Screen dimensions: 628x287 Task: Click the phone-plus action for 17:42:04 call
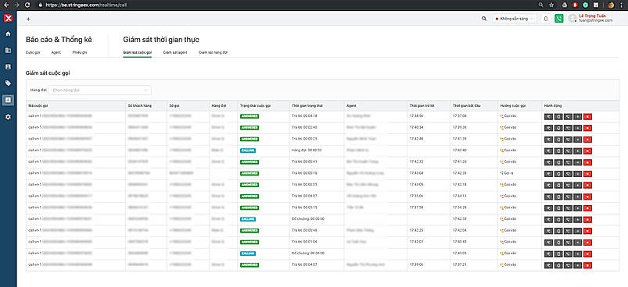click(x=568, y=231)
